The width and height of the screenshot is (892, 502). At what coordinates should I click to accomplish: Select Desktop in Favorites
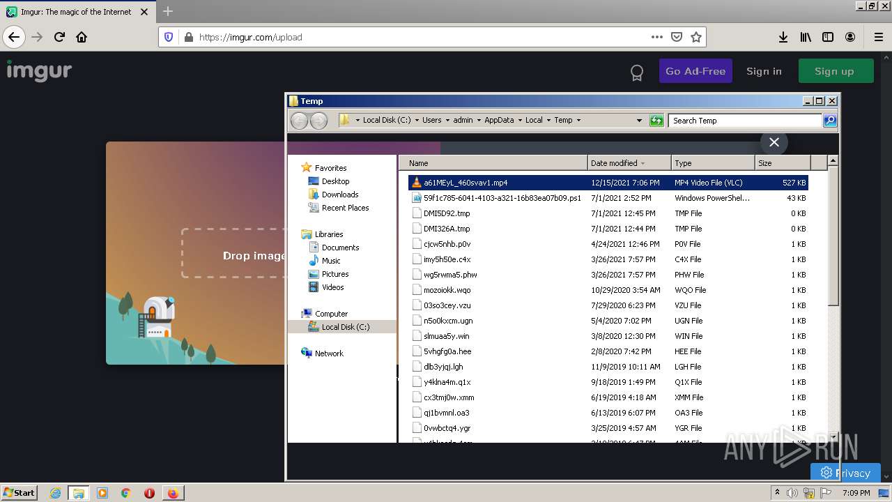point(335,181)
